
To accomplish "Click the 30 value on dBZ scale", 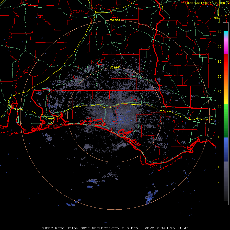I will (220, 107).
